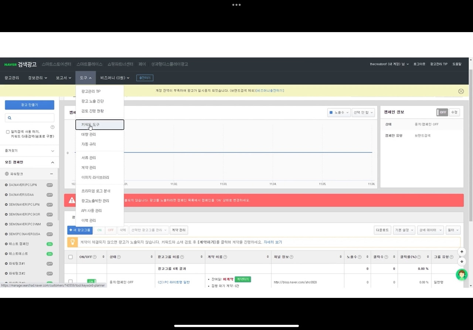
Task: Expand the 보고서 dropdown menu
Action: pyautogui.click(x=64, y=78)
